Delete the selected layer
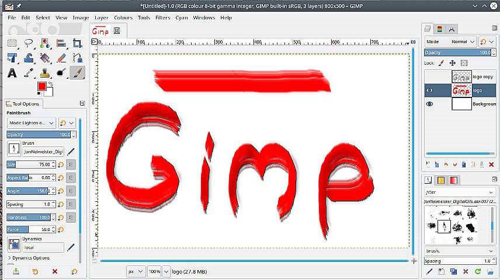This screenshot has width=500, height=280. 491,164
